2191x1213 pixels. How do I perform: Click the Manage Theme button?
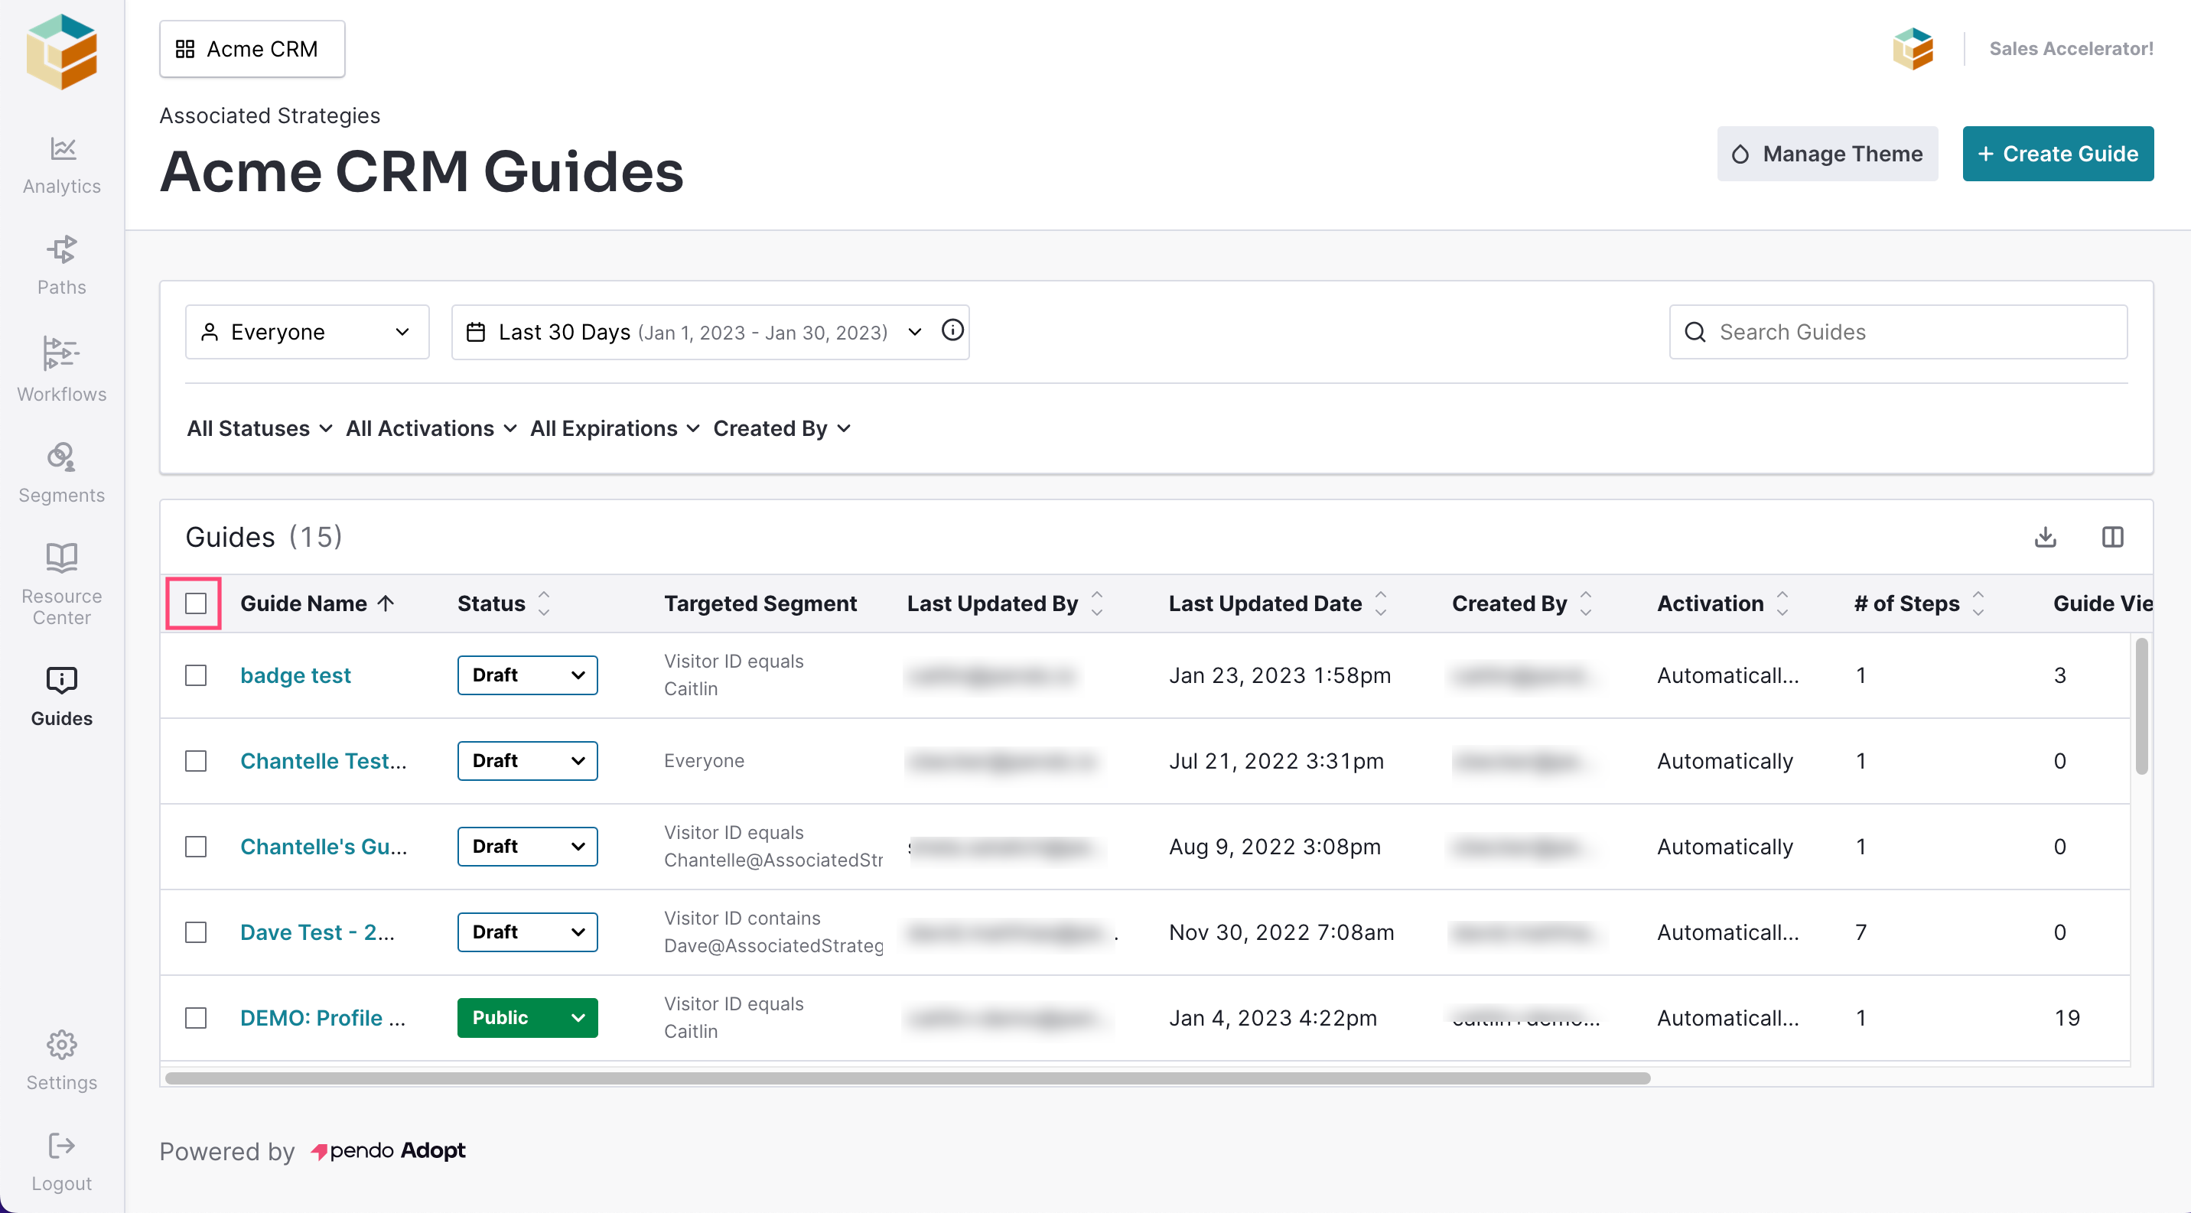click(x=1827, y=154)
